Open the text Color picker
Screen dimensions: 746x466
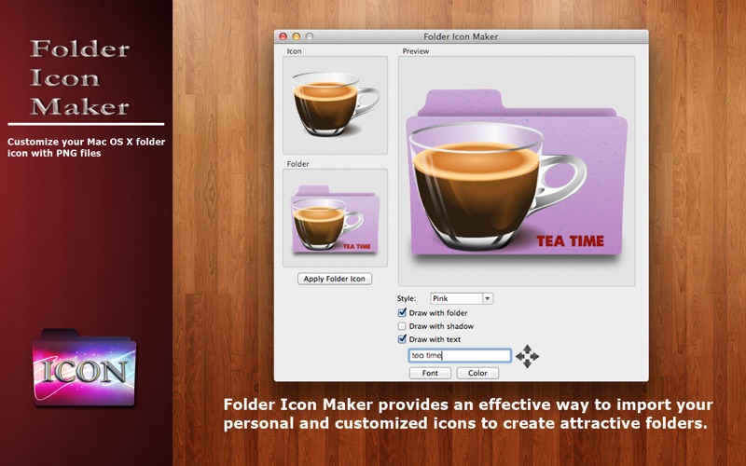click(x=477, y=373)
